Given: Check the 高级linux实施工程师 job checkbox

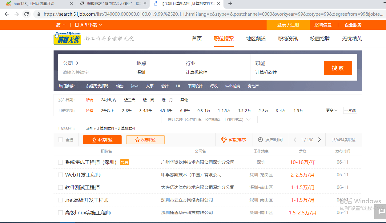Looking at the screenshot, I should point(61,213).
